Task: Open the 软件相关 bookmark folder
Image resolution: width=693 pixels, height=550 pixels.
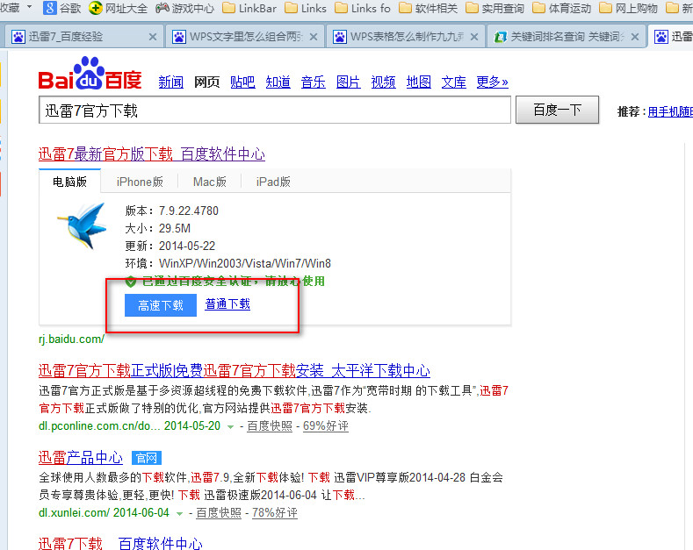Action: pyautogui.click(x=429, y=8)
